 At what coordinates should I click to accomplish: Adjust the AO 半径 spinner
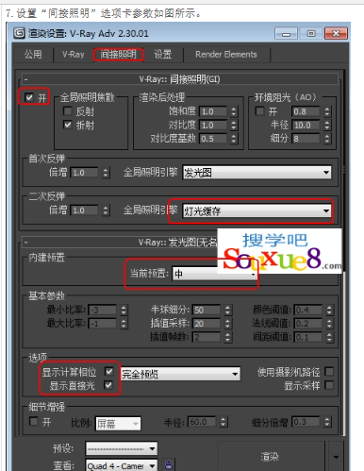pyautogui.click(x=327, y=126)
